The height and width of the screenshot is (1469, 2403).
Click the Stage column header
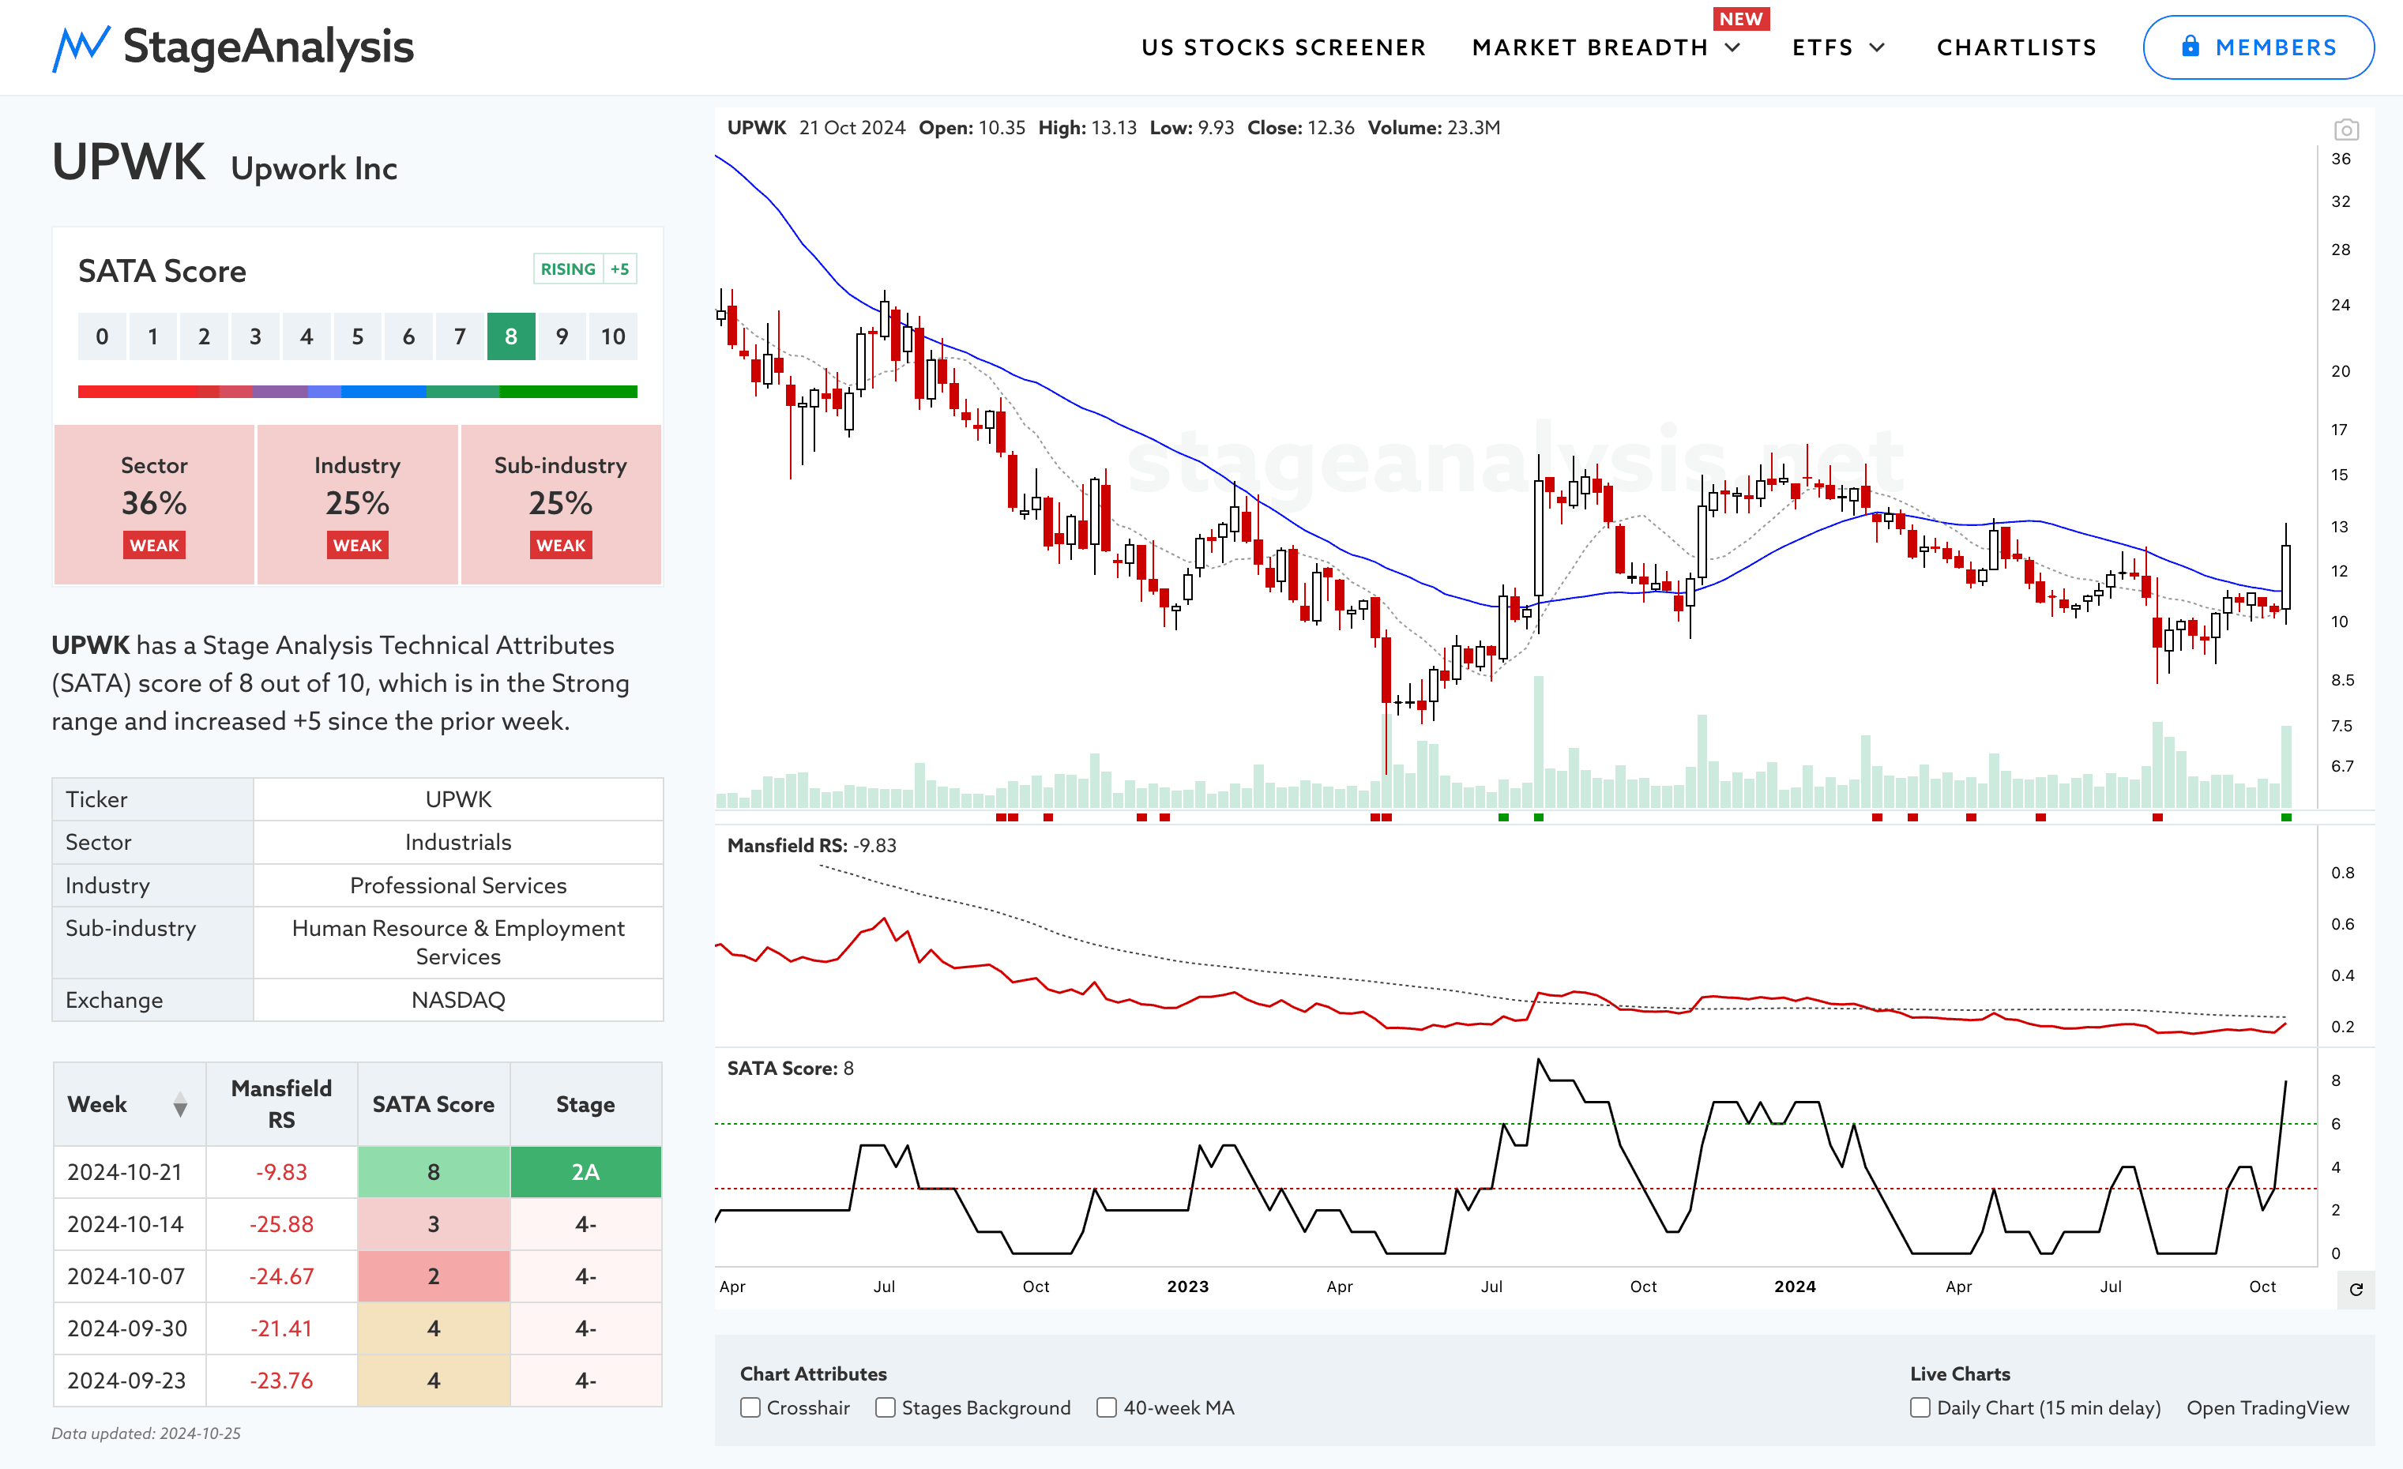tap(585, 1103)
